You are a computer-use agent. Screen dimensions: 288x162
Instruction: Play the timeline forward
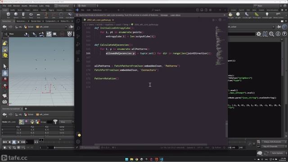click(x=18, y=142)
